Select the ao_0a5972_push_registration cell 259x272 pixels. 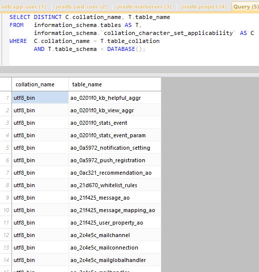click(x=115, y=160)
